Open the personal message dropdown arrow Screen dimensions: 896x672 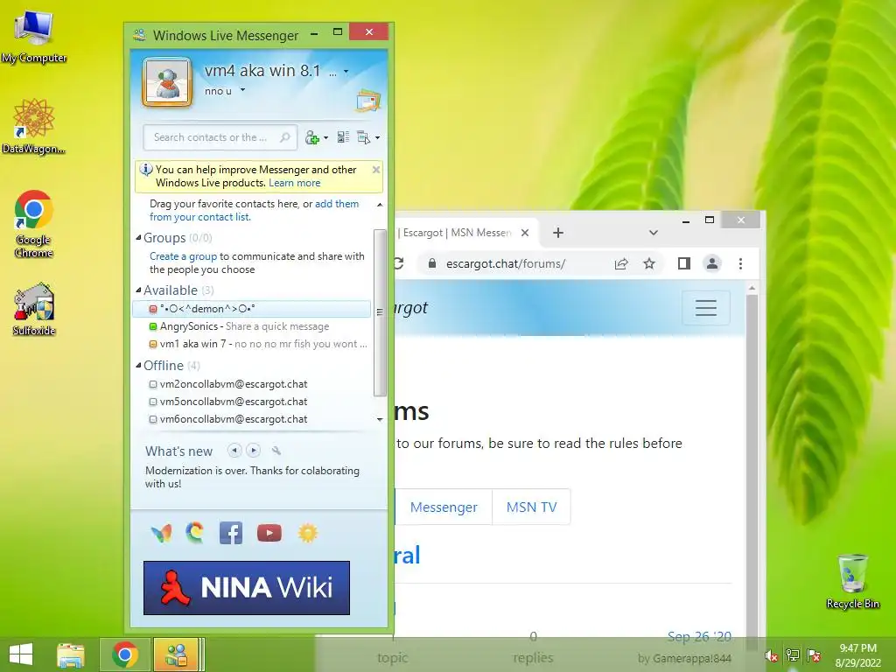[242, 90]
